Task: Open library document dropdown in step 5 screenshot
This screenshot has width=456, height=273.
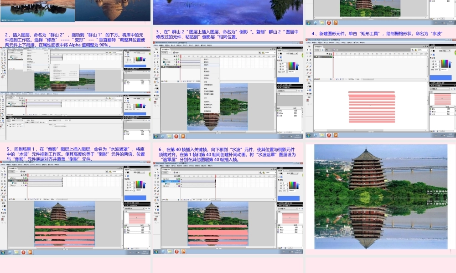Action: tap(135, 208)
